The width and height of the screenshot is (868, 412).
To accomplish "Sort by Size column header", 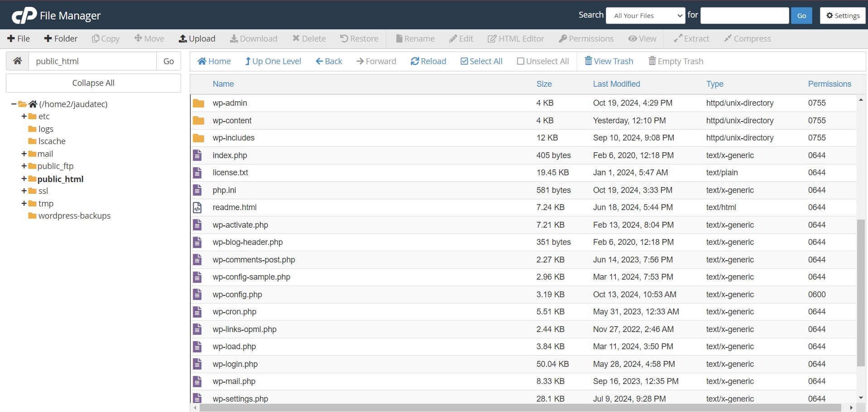I will (544, 84).
